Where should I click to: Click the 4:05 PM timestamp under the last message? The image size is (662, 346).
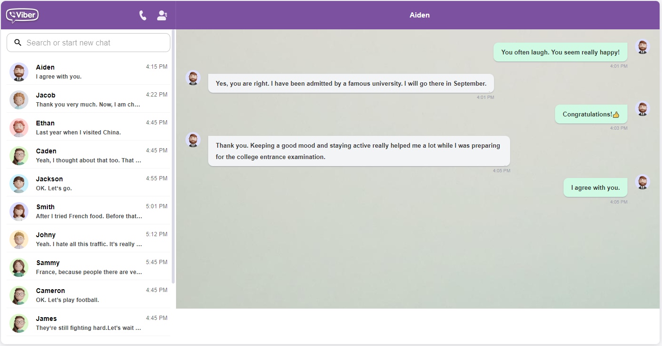click(618, 201)
